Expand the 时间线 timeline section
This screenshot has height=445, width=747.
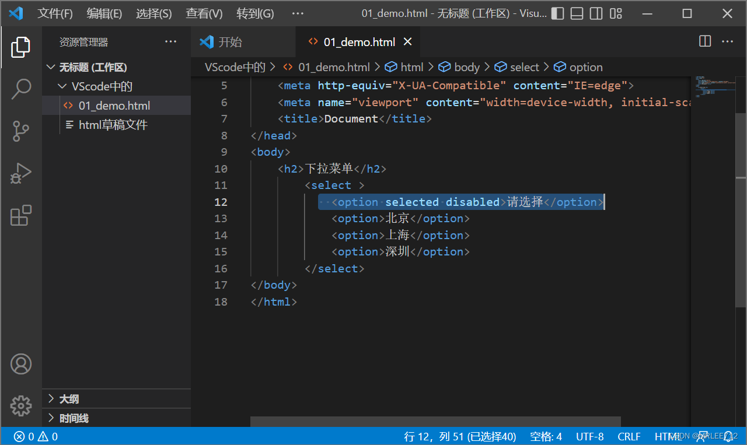click(116, 418)
